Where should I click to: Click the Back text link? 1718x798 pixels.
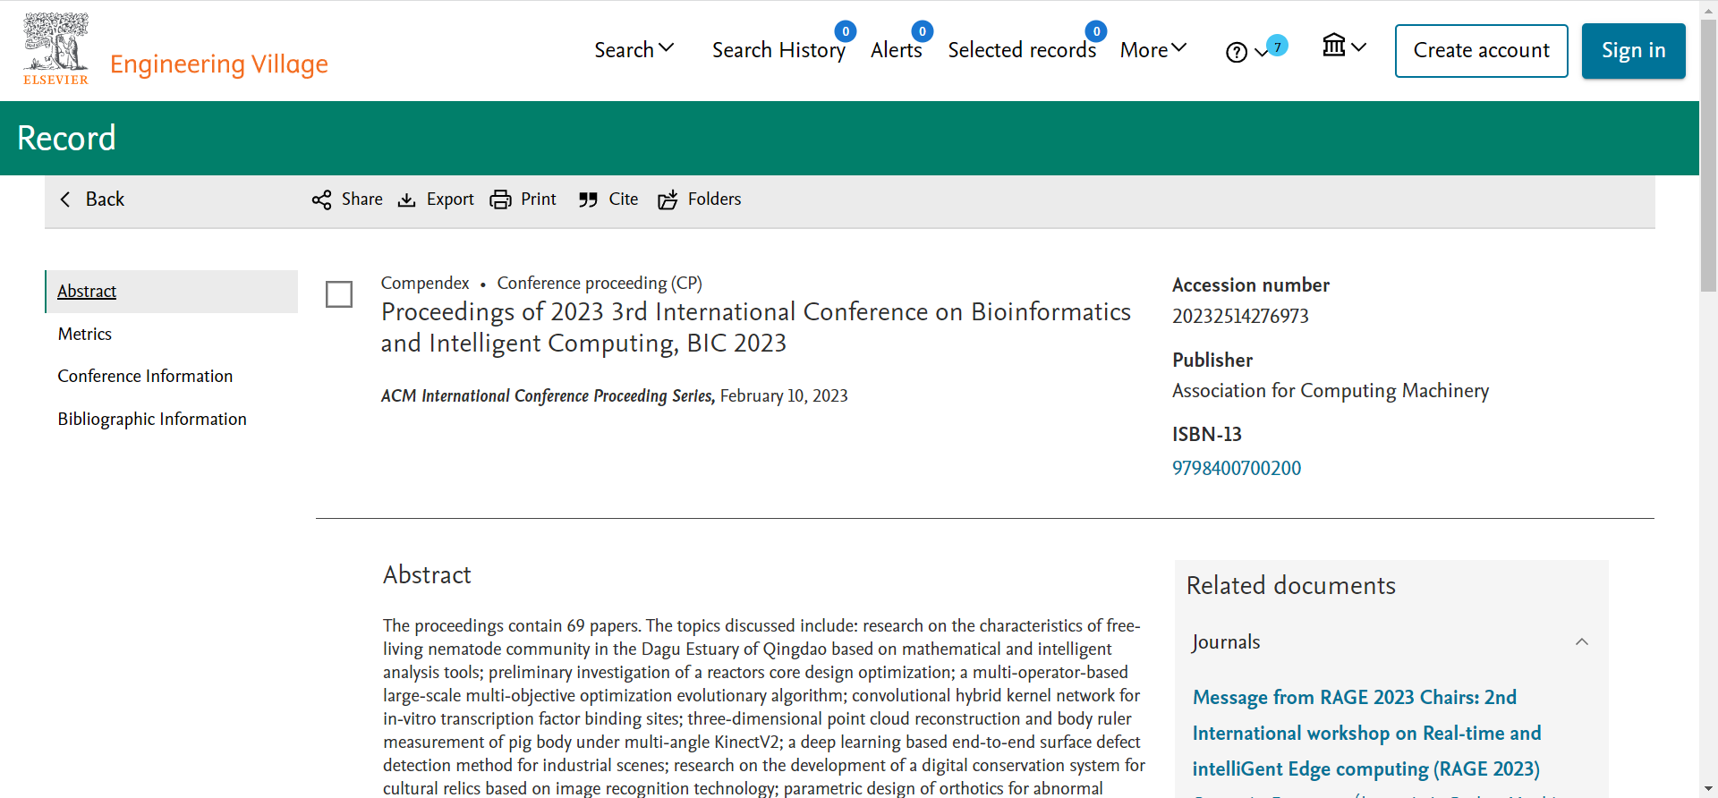click(105, 199)
